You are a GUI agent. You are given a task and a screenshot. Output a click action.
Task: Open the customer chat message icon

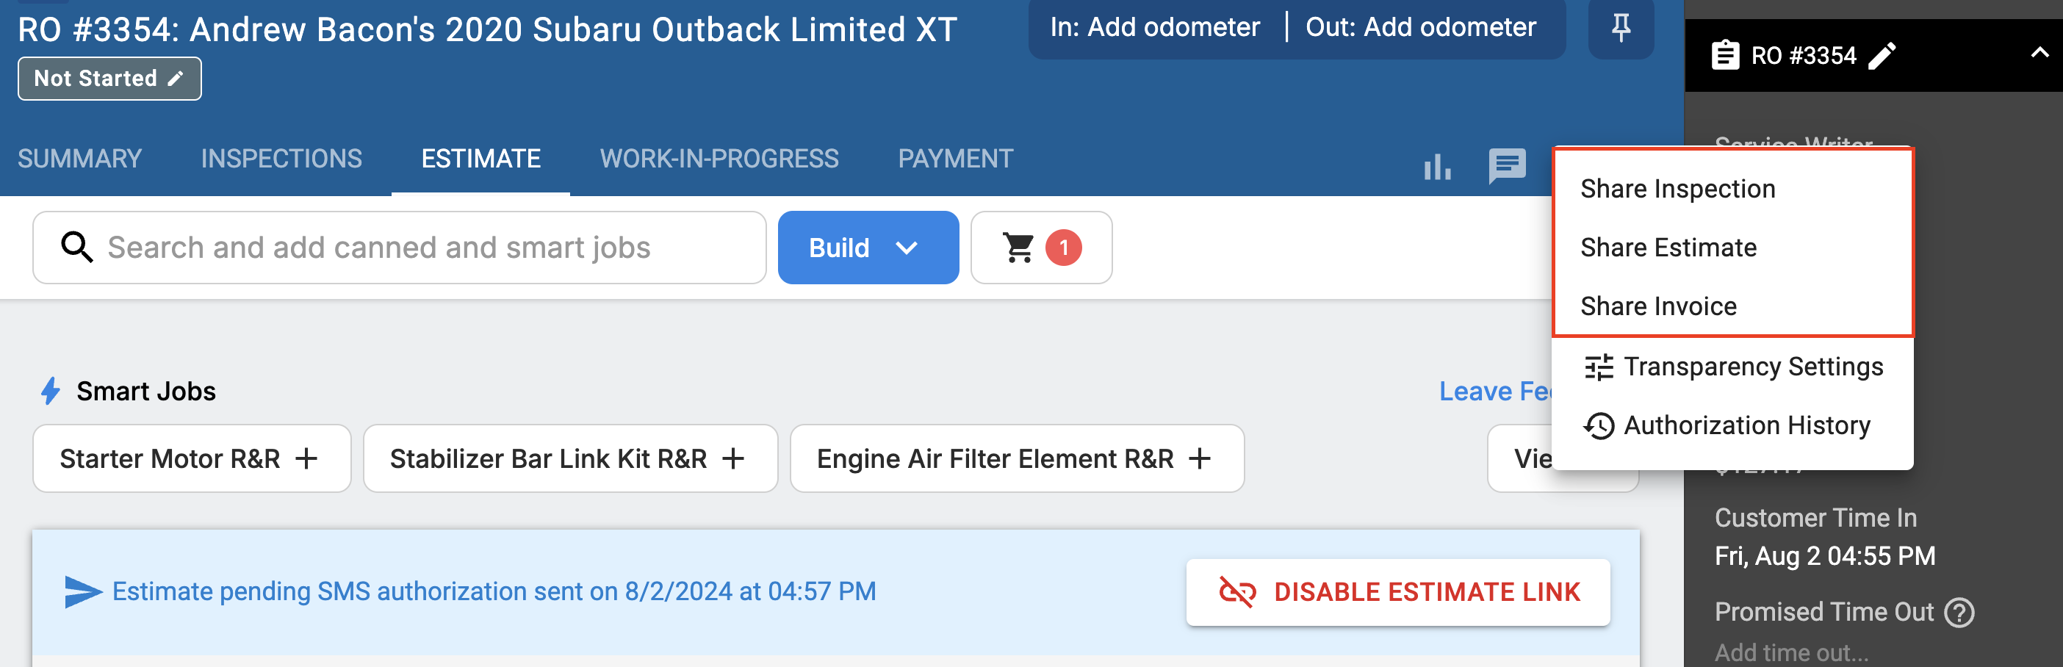[x=1506, y=166]
